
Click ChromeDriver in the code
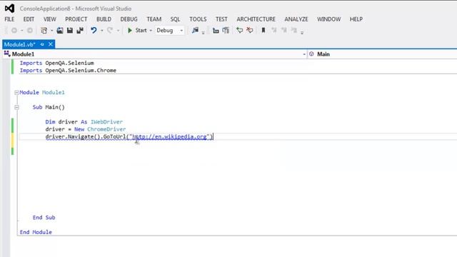click(x=106, y=129)
